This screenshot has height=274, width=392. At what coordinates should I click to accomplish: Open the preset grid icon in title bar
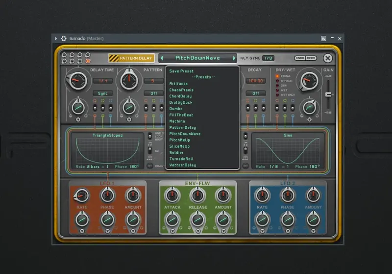click(324, 38)
